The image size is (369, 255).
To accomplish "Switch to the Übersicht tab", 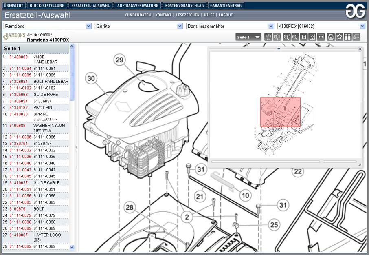I will coord(14,5).
